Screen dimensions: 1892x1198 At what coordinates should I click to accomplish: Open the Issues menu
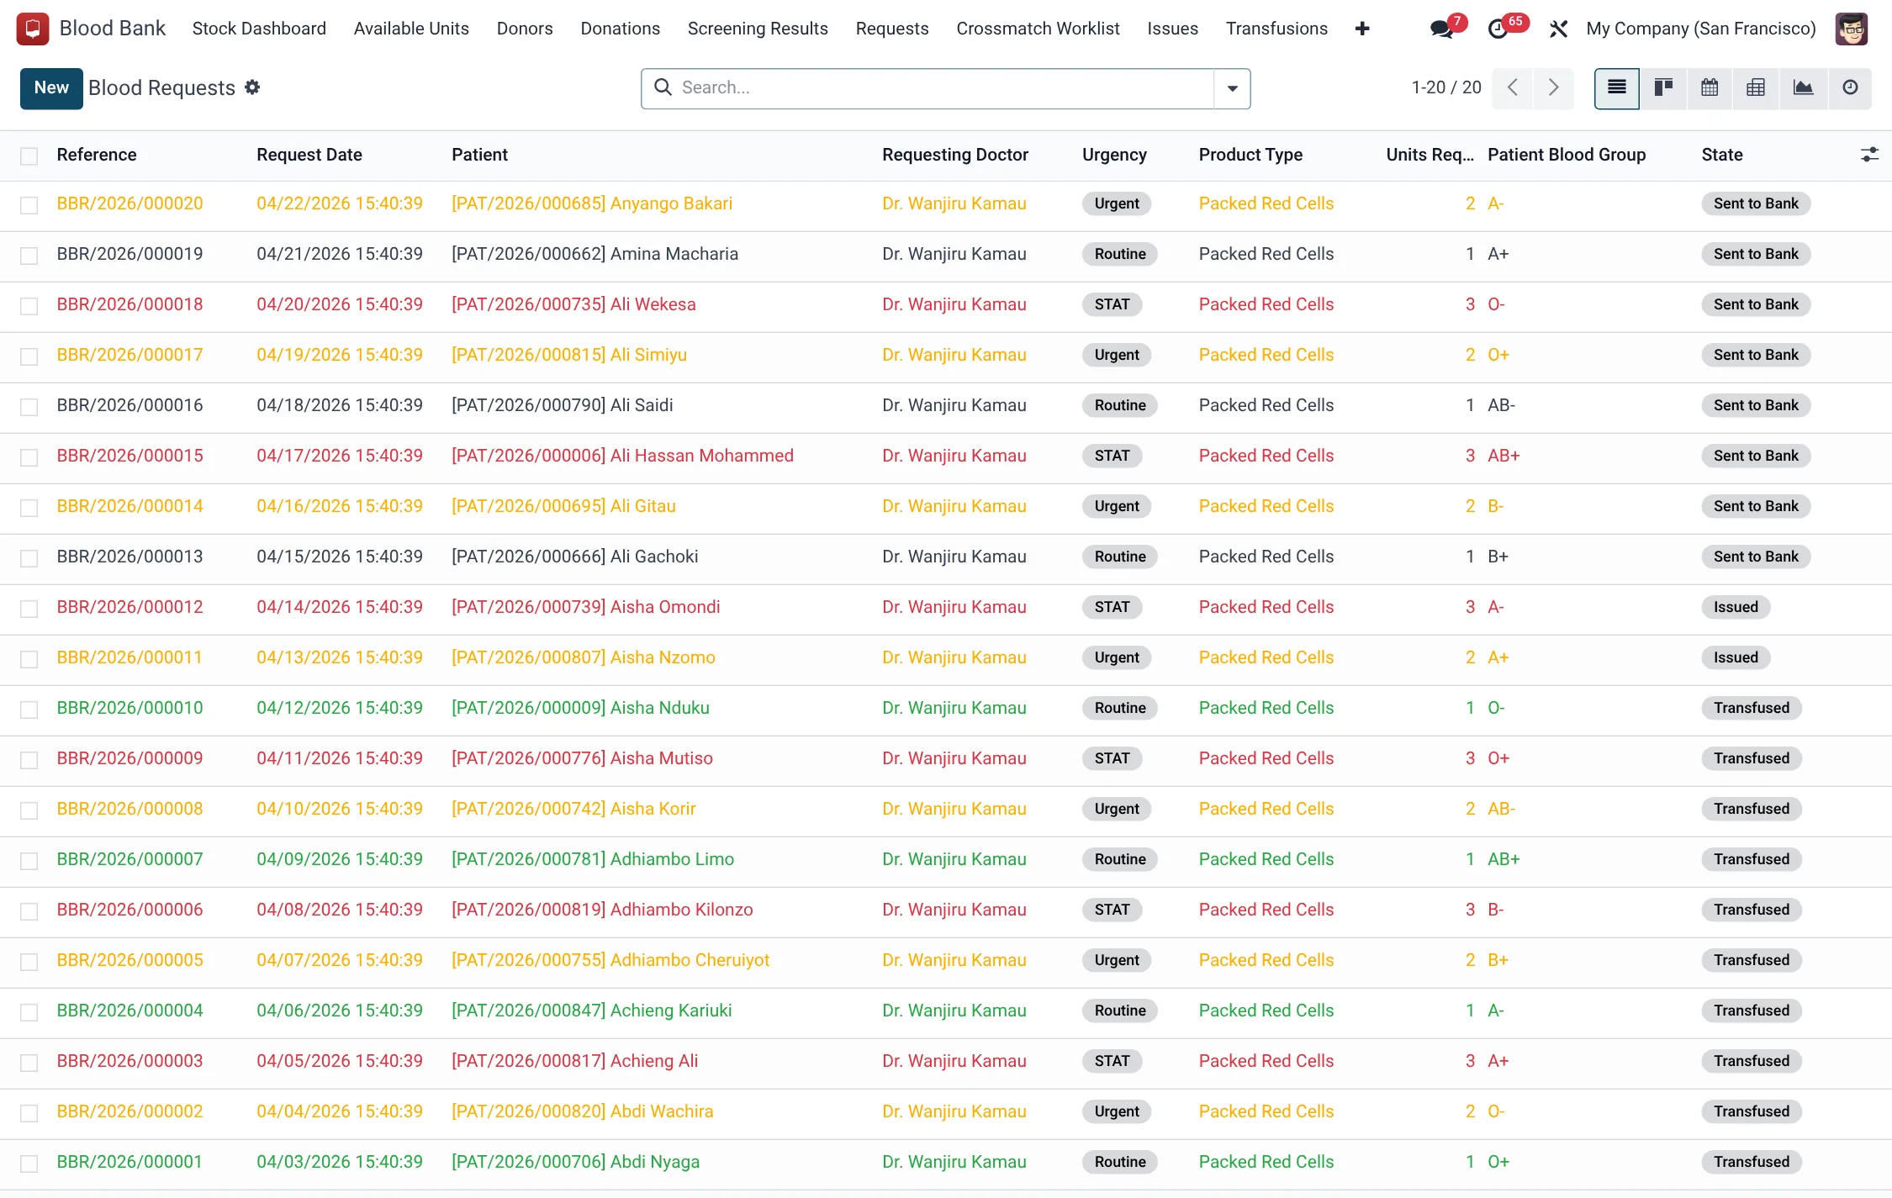click(1172, 29)
